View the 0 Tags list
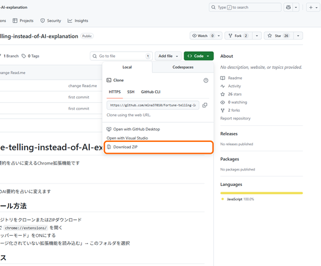 (30, 56)
